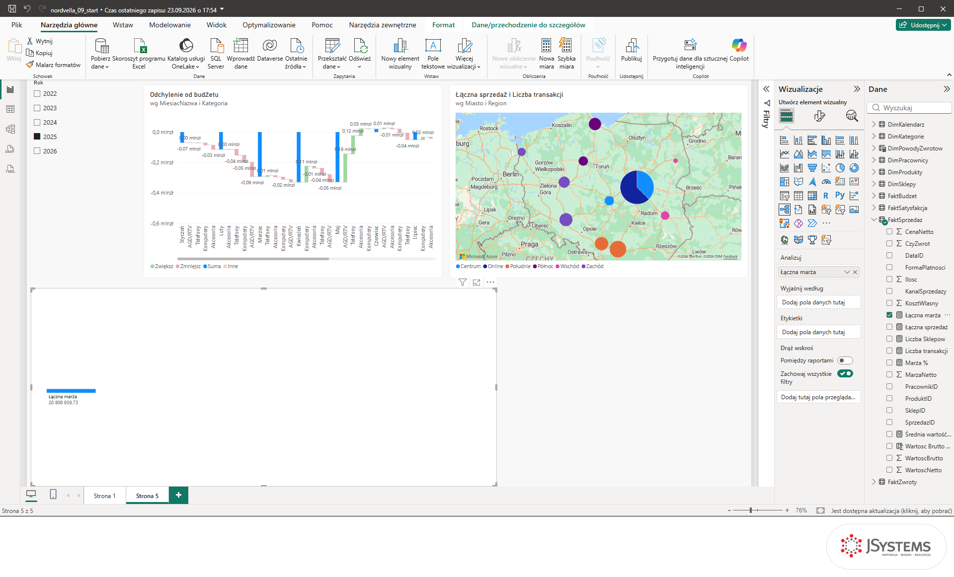Screen dimensions: 954x577
Task: Open the Wstaw ribbon tab
Action: tap(123, 25)
